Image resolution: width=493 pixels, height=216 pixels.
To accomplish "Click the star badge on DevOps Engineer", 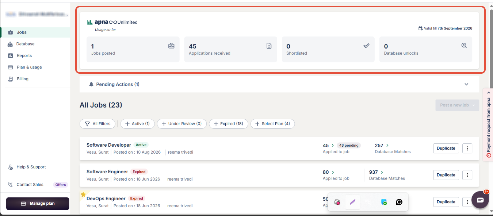I will (x=83, y=194).
